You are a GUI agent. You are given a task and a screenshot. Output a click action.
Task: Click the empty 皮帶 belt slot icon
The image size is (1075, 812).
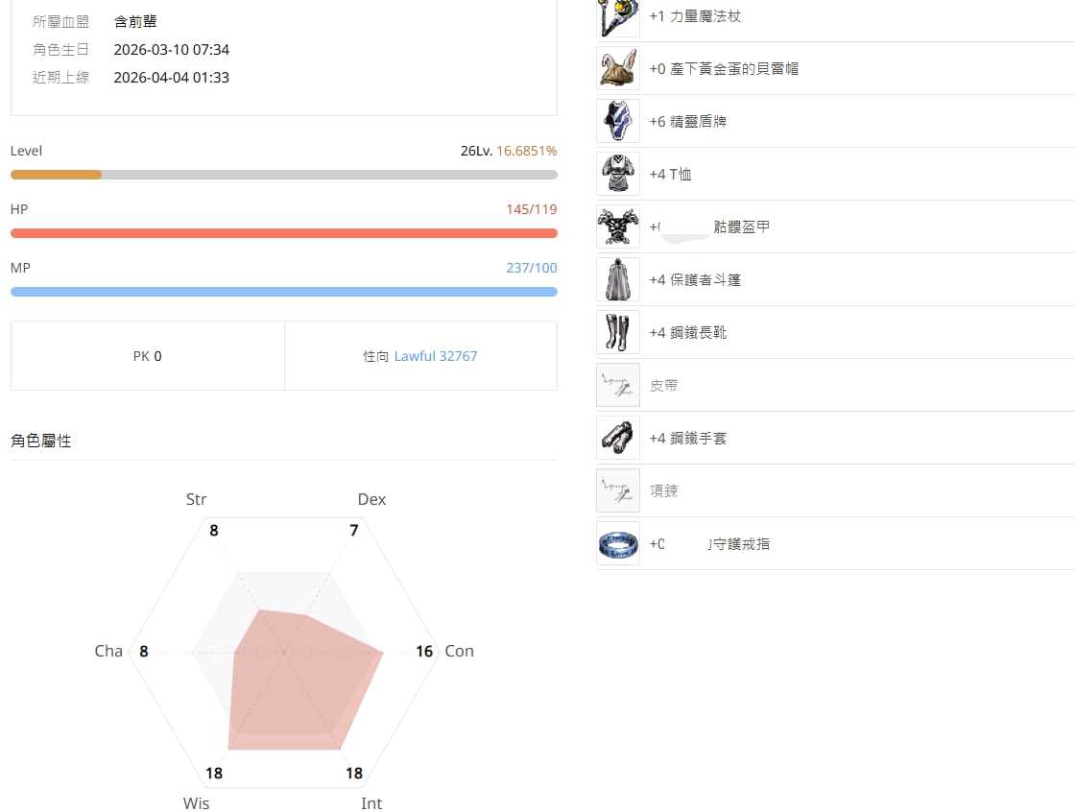click(x=618, y=386)
